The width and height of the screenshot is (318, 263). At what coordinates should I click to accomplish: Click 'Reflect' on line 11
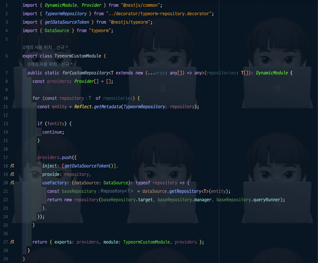83,107
